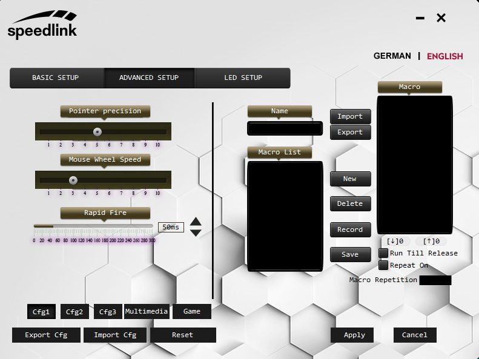Click the Apply button
Viewport: 479px width, 359px height.
[x=354, y=335]
